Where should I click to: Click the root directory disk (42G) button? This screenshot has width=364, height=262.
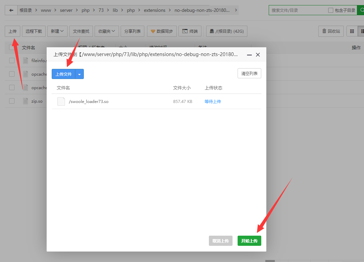226,31
